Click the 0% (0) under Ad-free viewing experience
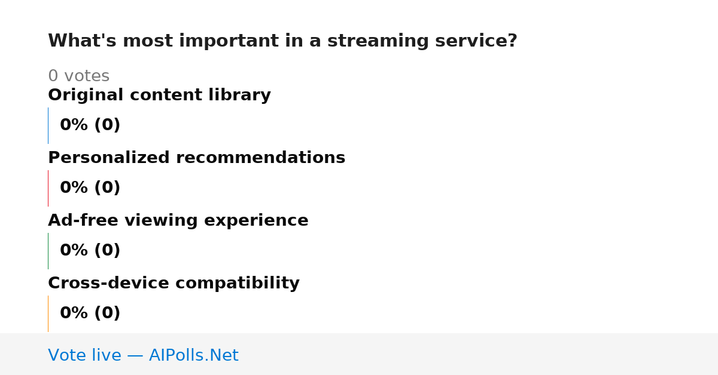The image size is (718, 375). pyautogui.click(x=90, y=251)
